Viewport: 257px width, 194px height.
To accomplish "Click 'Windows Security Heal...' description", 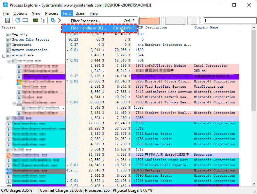I will (x=168, y=113).
